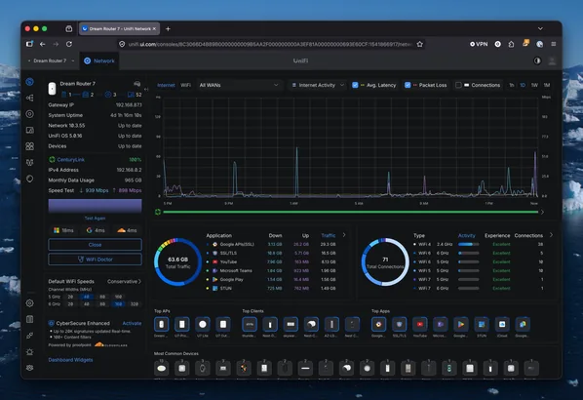Click the Close button in side panel
583x400 pixels.
point(95,245)
